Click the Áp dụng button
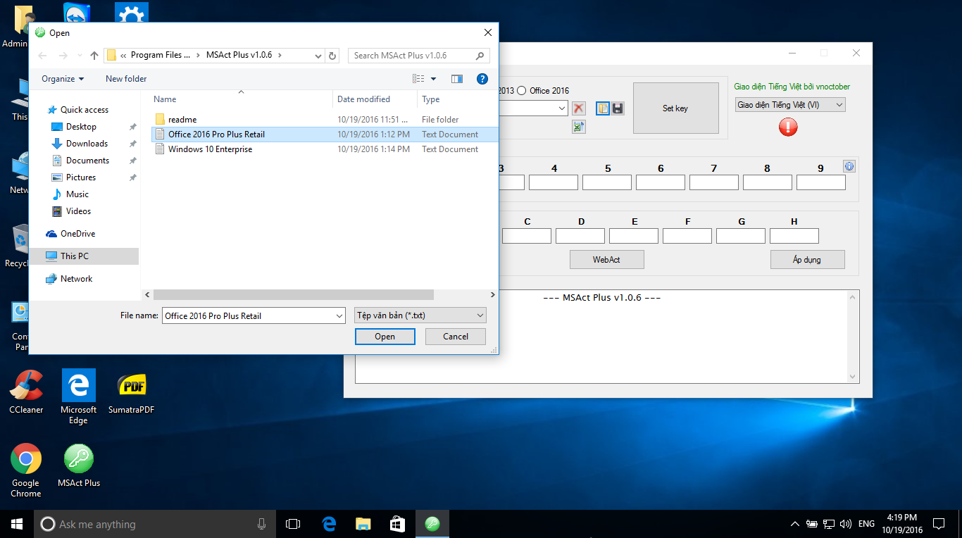The width and height of the screenshot is (962, 538). [x=807, y=260]
